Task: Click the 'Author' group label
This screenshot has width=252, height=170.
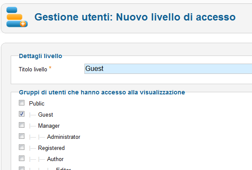Action: [x=55, y=159]
